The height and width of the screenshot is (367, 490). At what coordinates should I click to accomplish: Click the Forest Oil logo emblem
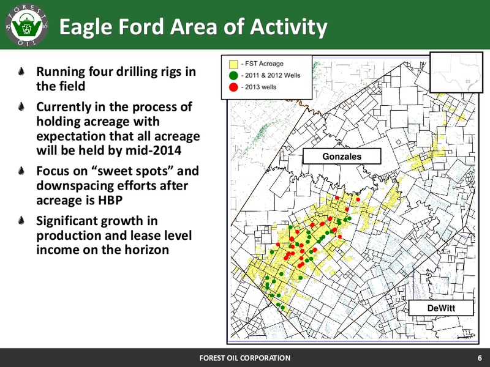26,24
